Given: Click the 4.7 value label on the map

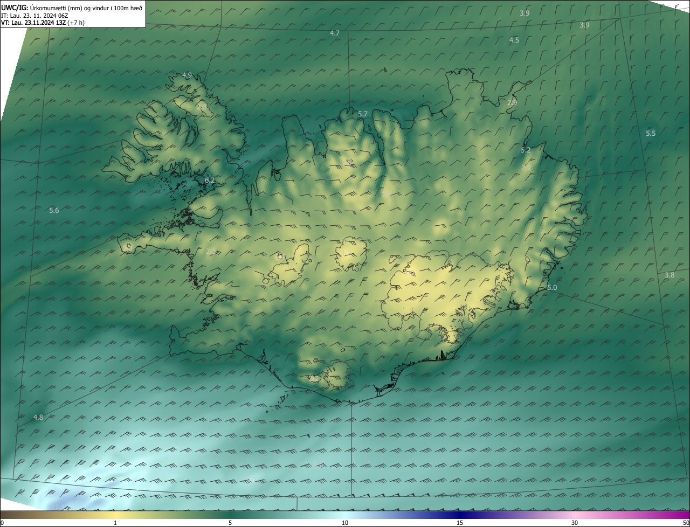Looking at the screenshot, I should pyautogui.click(x=335, y=33).
